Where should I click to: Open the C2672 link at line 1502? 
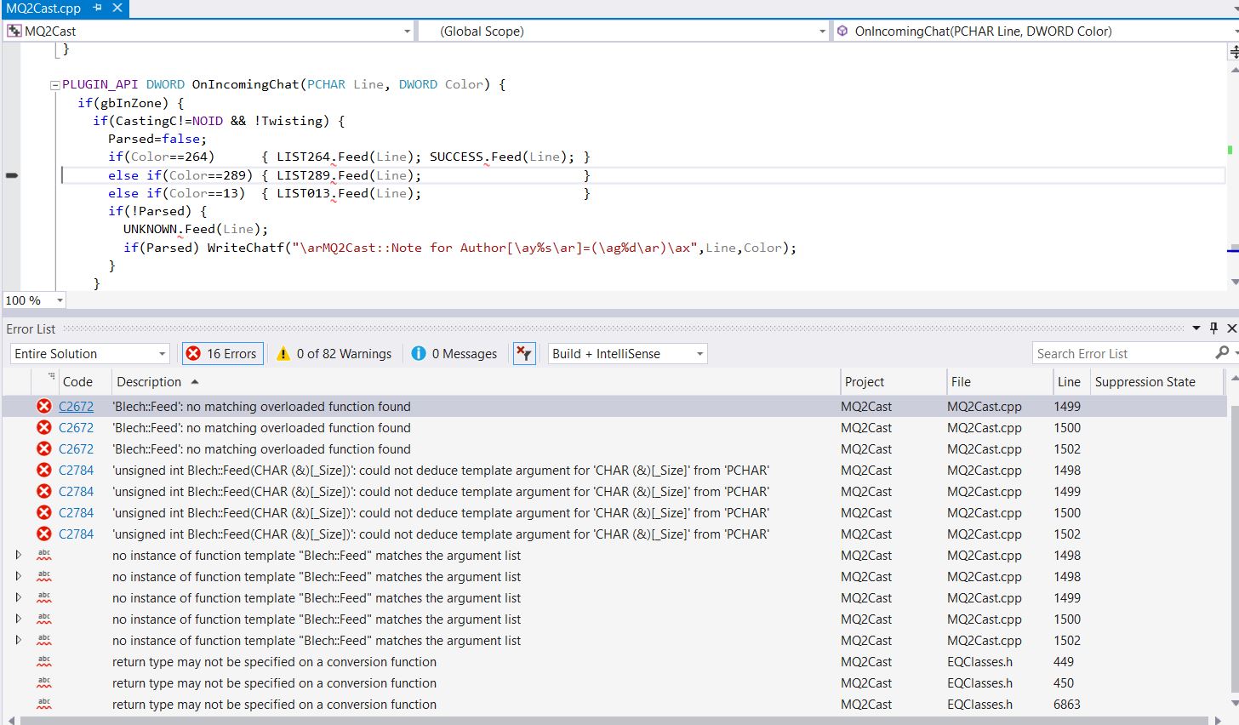pos(76,449)
